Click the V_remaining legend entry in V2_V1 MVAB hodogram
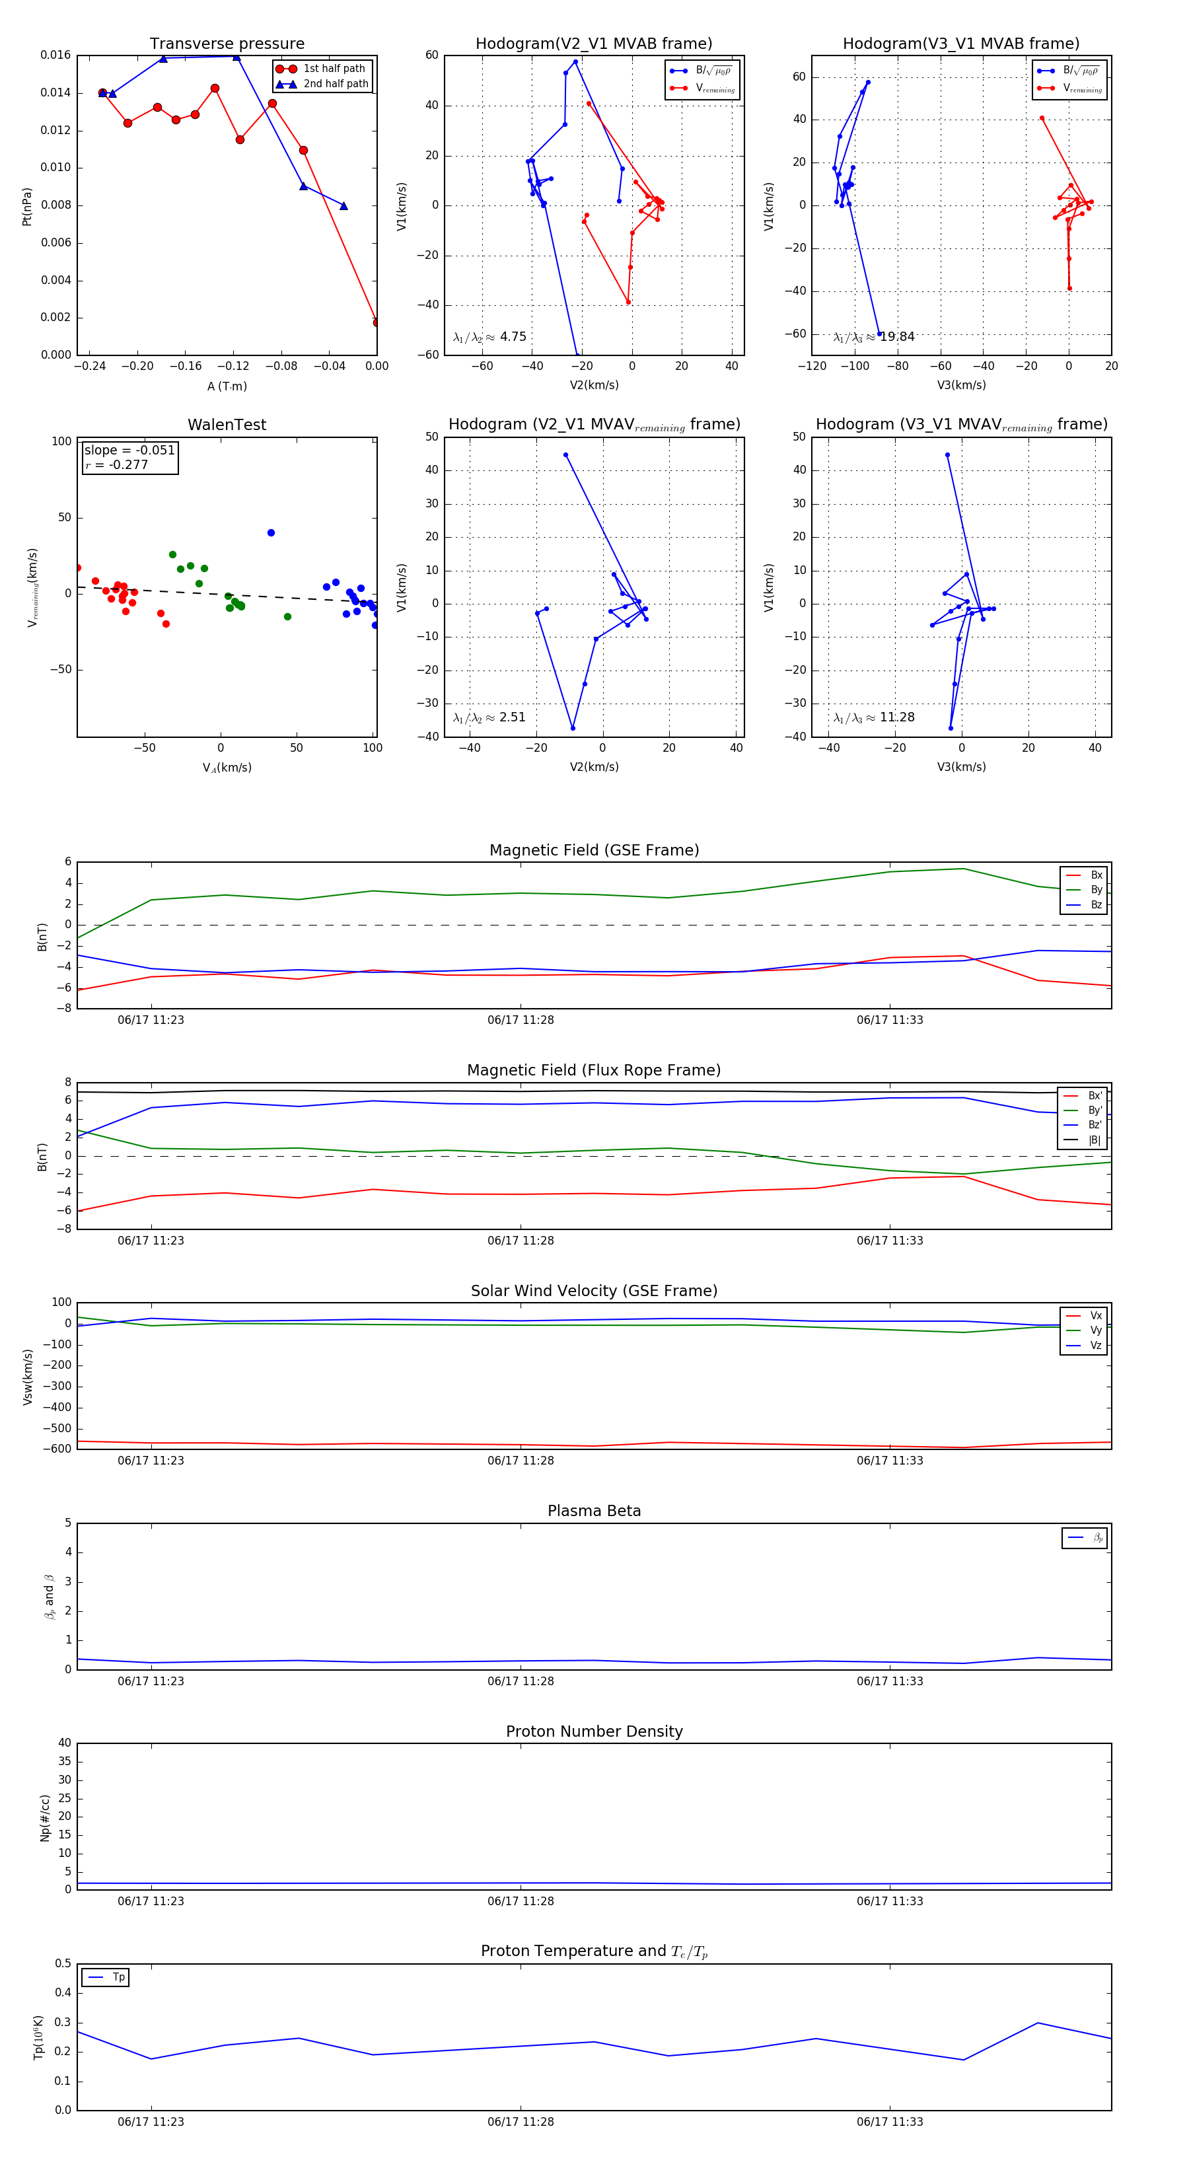The image size is (1189, 2180). 702,88
